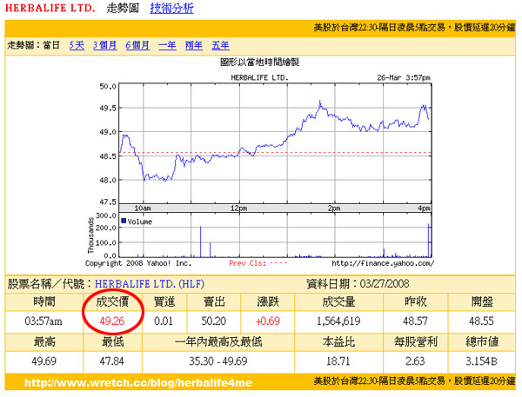Select the +0.69 change value
The width and height of the screenshot is (522, 397).
pos(268,321)
